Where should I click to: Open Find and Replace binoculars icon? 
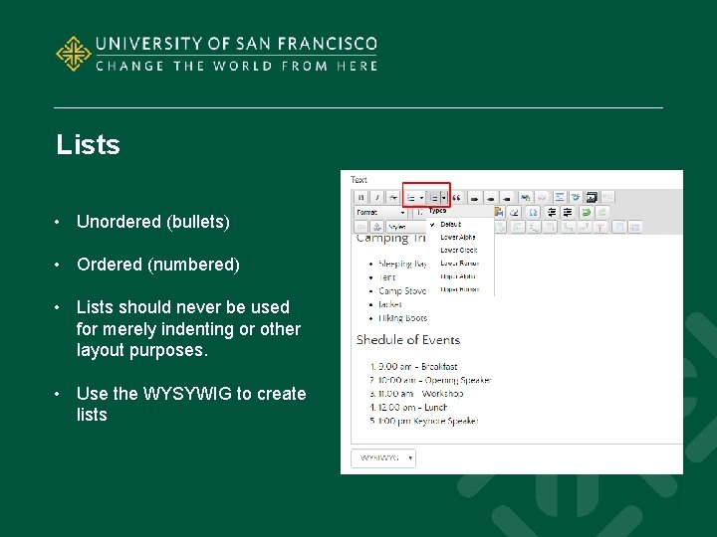[526, 197]
